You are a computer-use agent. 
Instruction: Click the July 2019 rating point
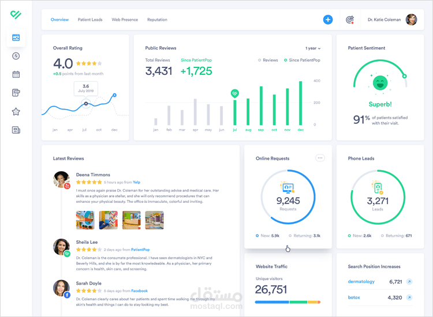point(86,104)
